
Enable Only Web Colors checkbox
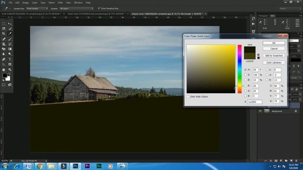[188, 96]
